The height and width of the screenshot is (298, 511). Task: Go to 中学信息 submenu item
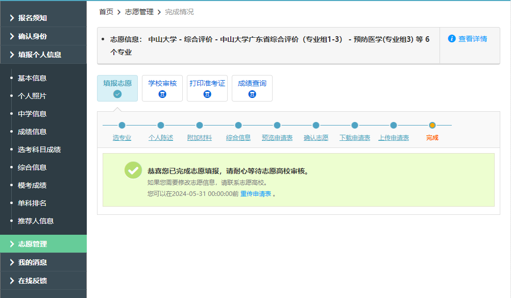click(x=32, y=114)
